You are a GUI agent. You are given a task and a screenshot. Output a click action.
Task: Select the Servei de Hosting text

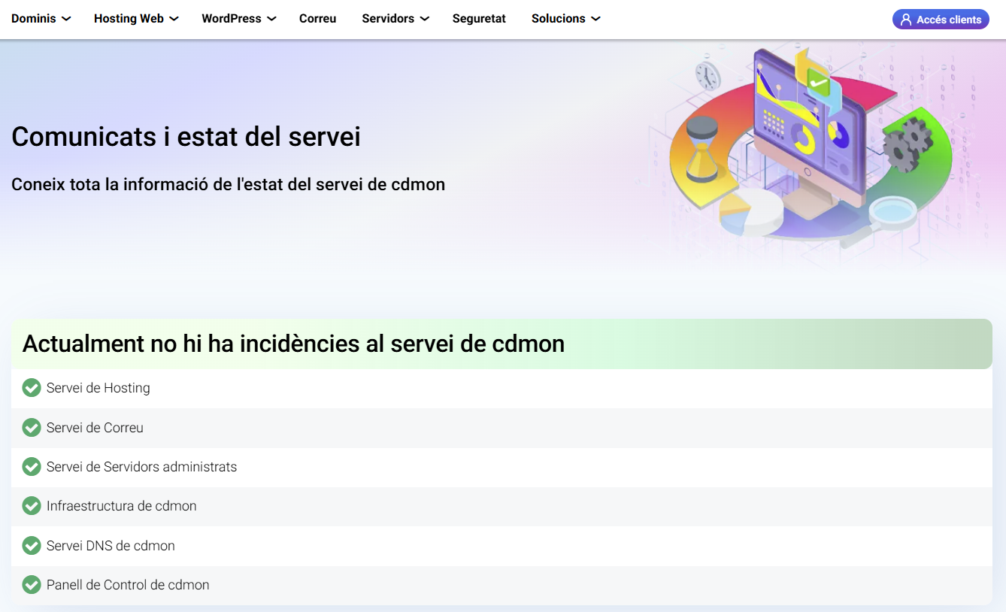[x=98, y=388]
